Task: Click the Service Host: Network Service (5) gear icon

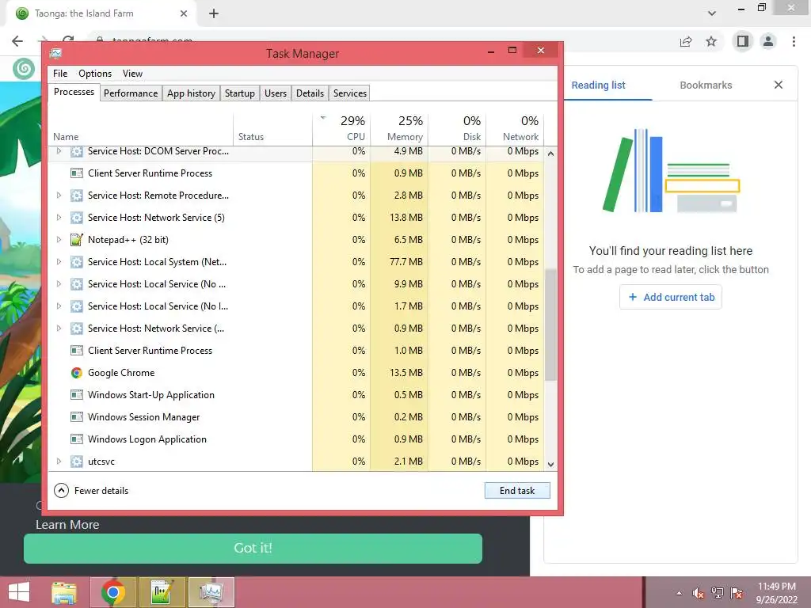Action: tap(77, 218)
